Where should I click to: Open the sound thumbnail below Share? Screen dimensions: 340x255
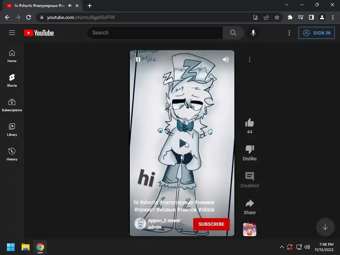pyautogui.click(x=250, y=229)
